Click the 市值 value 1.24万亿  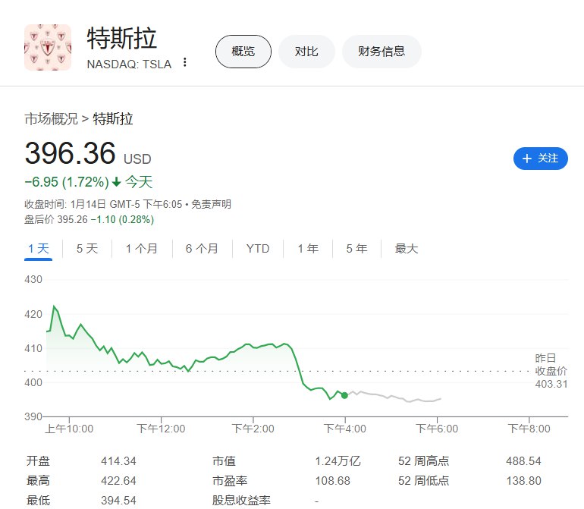[338, 461]
